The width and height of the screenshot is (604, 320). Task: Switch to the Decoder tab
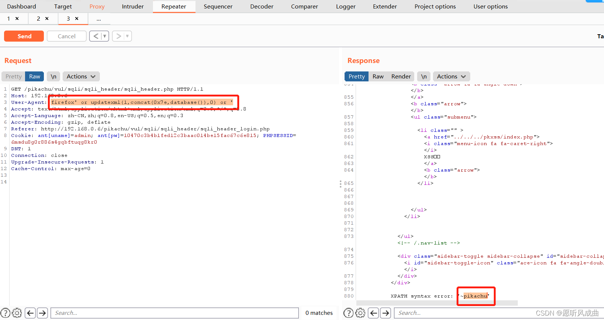[x=262, y=6]
